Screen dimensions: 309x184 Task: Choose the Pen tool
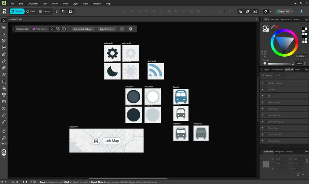pyautogui.click(x=4, y=54)
